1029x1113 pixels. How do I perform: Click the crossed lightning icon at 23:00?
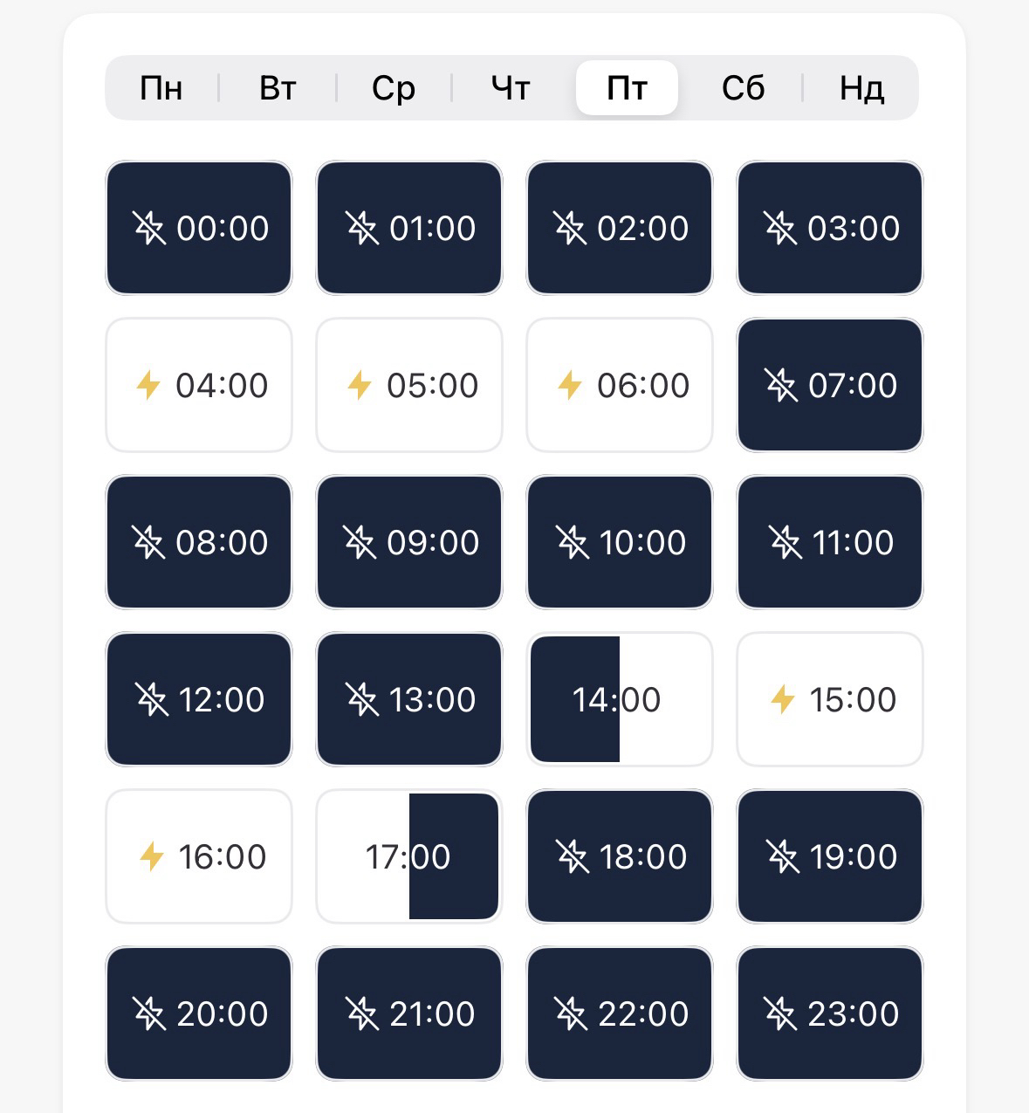point(780,1013)
